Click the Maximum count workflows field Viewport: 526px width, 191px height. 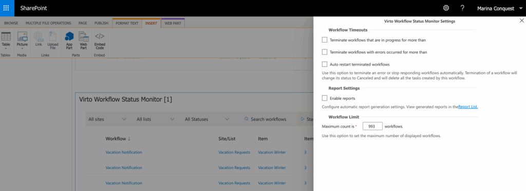point(373,126)
